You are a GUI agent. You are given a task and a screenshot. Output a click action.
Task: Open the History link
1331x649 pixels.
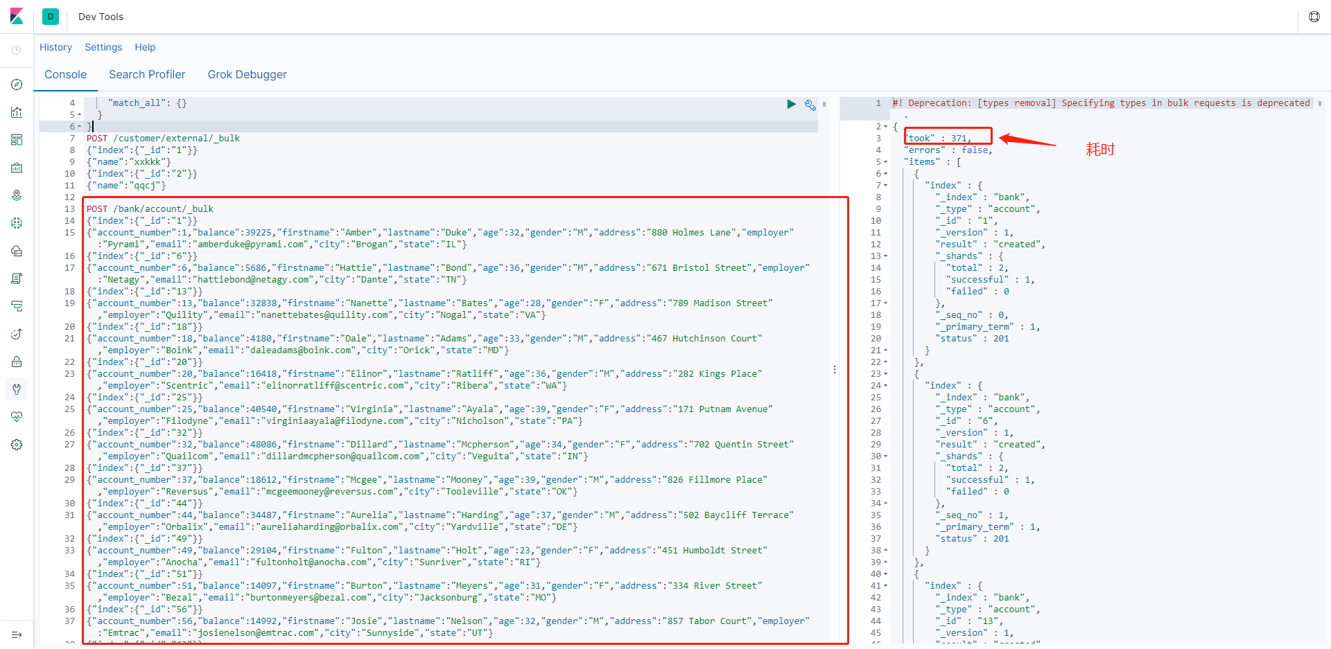pyautogui.click(x=55, y=47)
